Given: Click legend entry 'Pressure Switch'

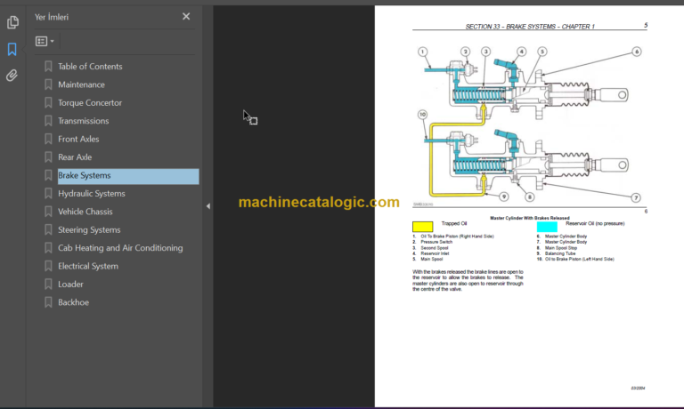Looking at the screenshot, I should pos(436,242).
